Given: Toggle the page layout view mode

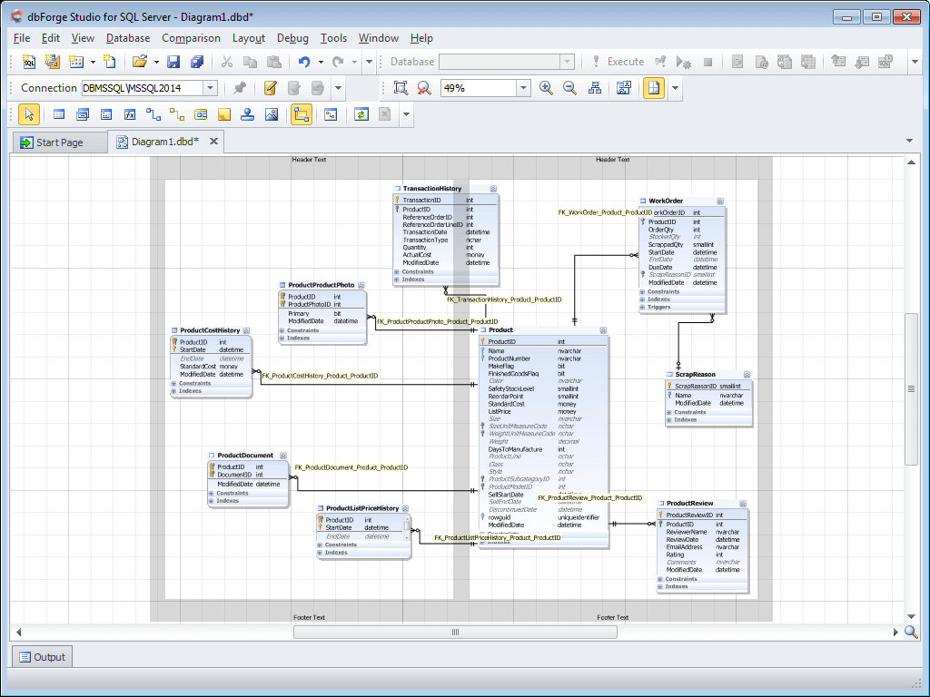Looking at the screenshot, I should [x=651, y=88].
